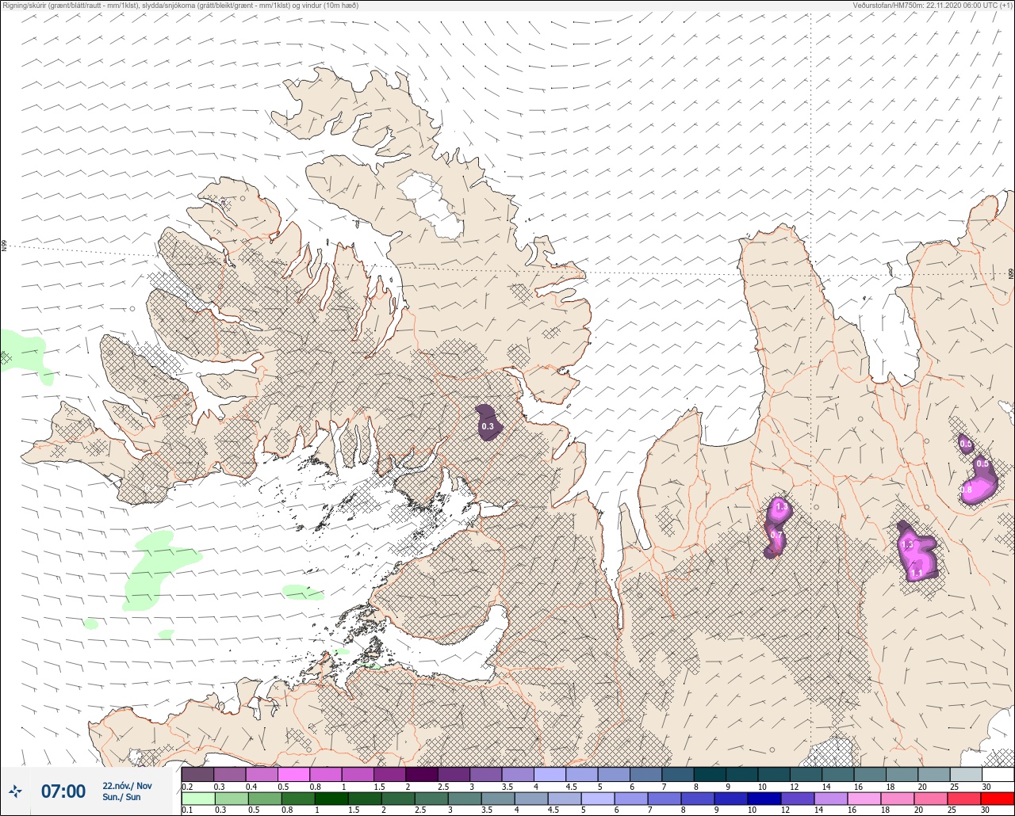1015x816 pixels.
Task: Pick the mauve swatch labeled 0.2, top legend row
Action: point(197,774)
